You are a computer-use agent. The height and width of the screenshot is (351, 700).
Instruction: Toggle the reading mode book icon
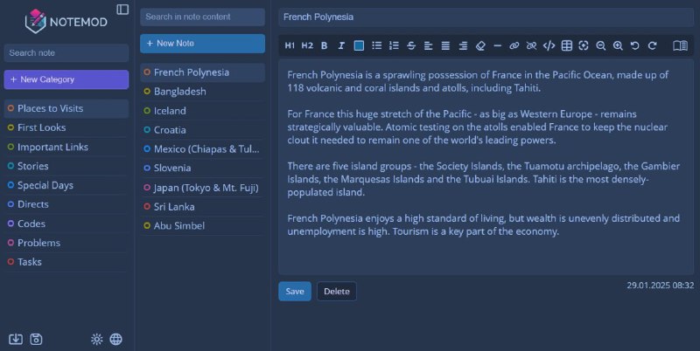(x=680, y=45)
